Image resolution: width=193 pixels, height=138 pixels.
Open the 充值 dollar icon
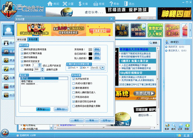point(80,4)
